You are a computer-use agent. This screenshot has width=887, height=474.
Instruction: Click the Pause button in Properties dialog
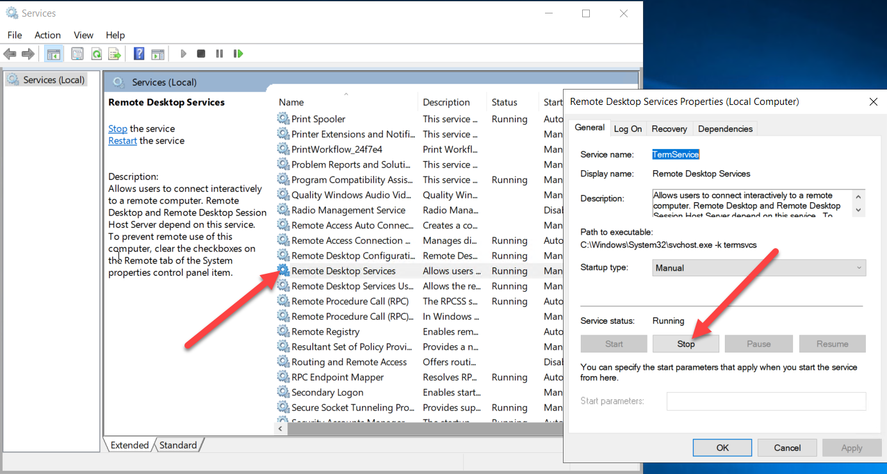point(759,344)
